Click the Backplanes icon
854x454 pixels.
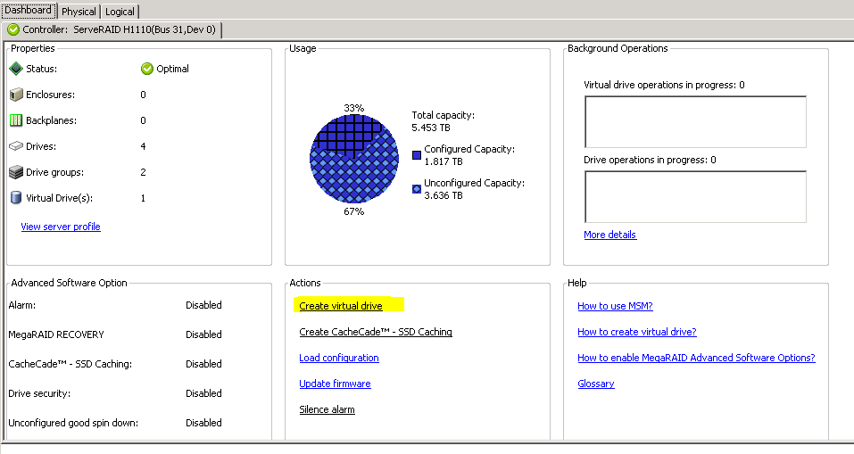click(x=15, y=120)
